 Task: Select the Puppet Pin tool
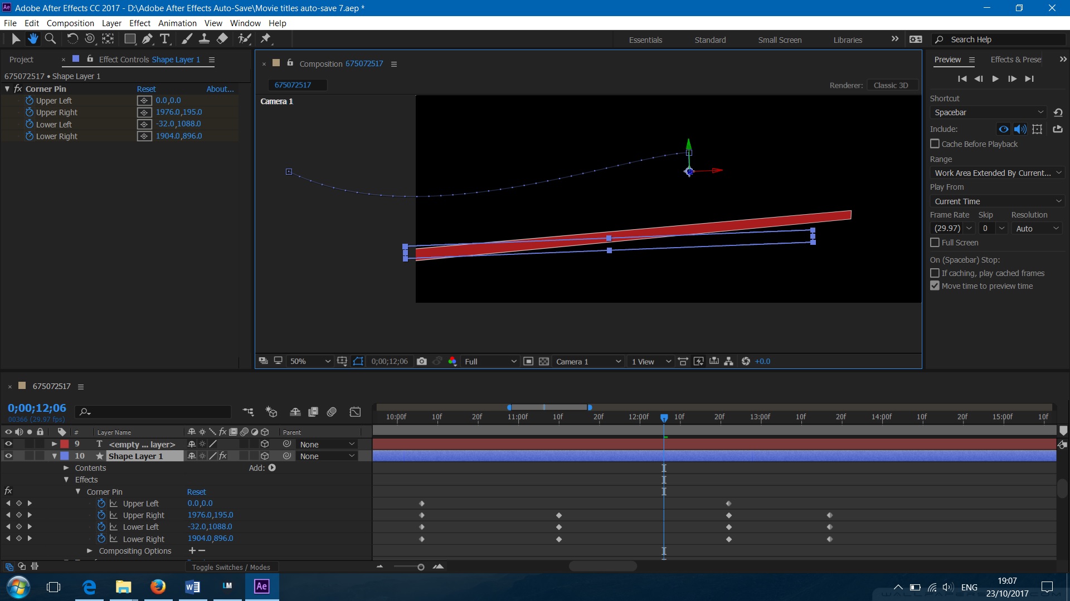[265, 39]
